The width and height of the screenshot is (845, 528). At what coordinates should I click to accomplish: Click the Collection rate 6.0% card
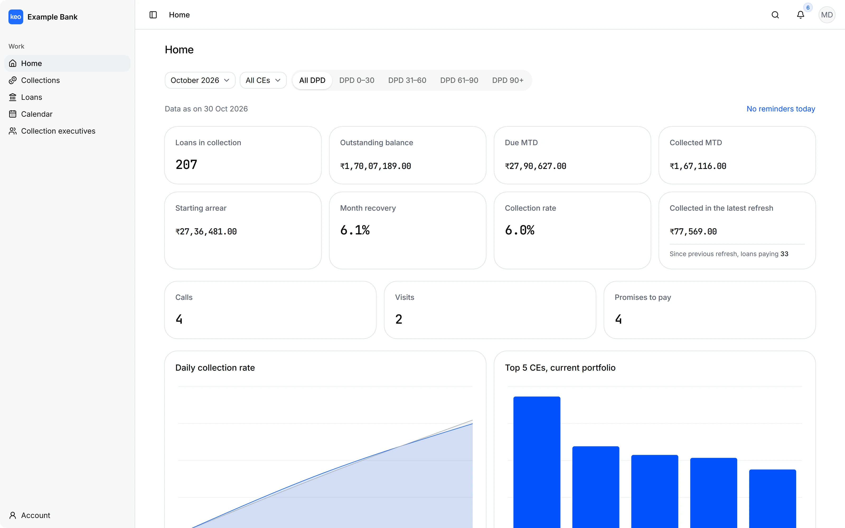pyautogui.click(x=572, y=230)
